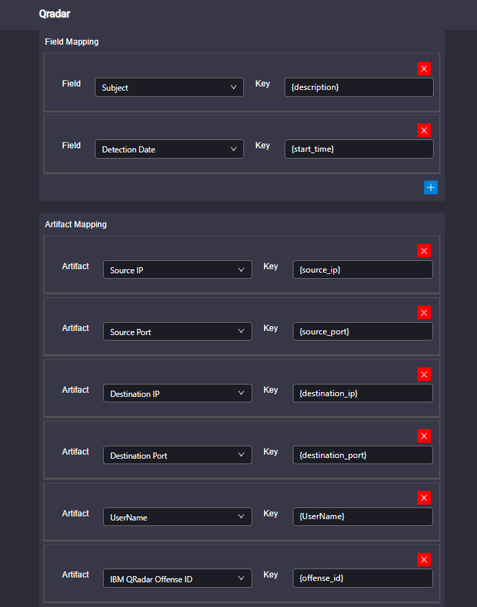Image resolution: width=477 pixels, height=607 pixels.
Task: Remove the Destination IP artifact mapping
Action: tap(424, 374)
